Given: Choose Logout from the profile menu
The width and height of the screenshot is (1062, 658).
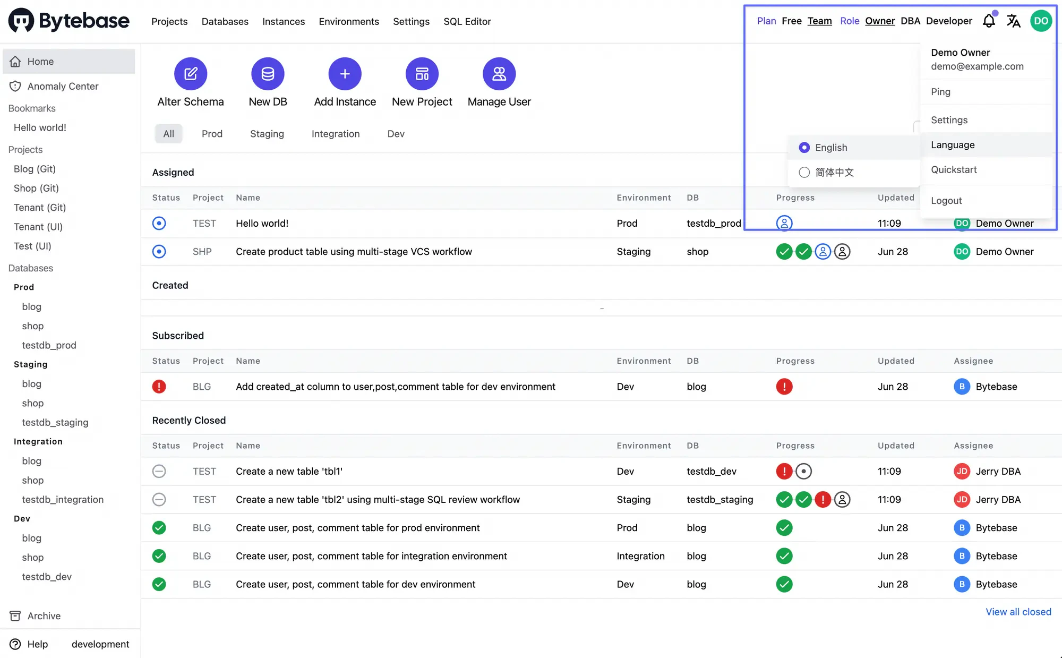Looking at the screenshot, I should (946, 201).
